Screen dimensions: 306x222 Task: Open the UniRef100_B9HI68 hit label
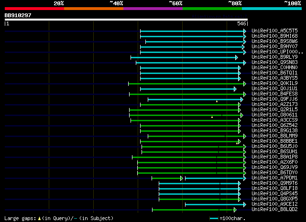click(274, 36)
